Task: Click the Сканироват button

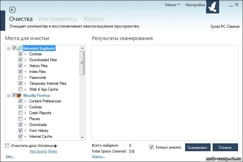Action: 198,147
